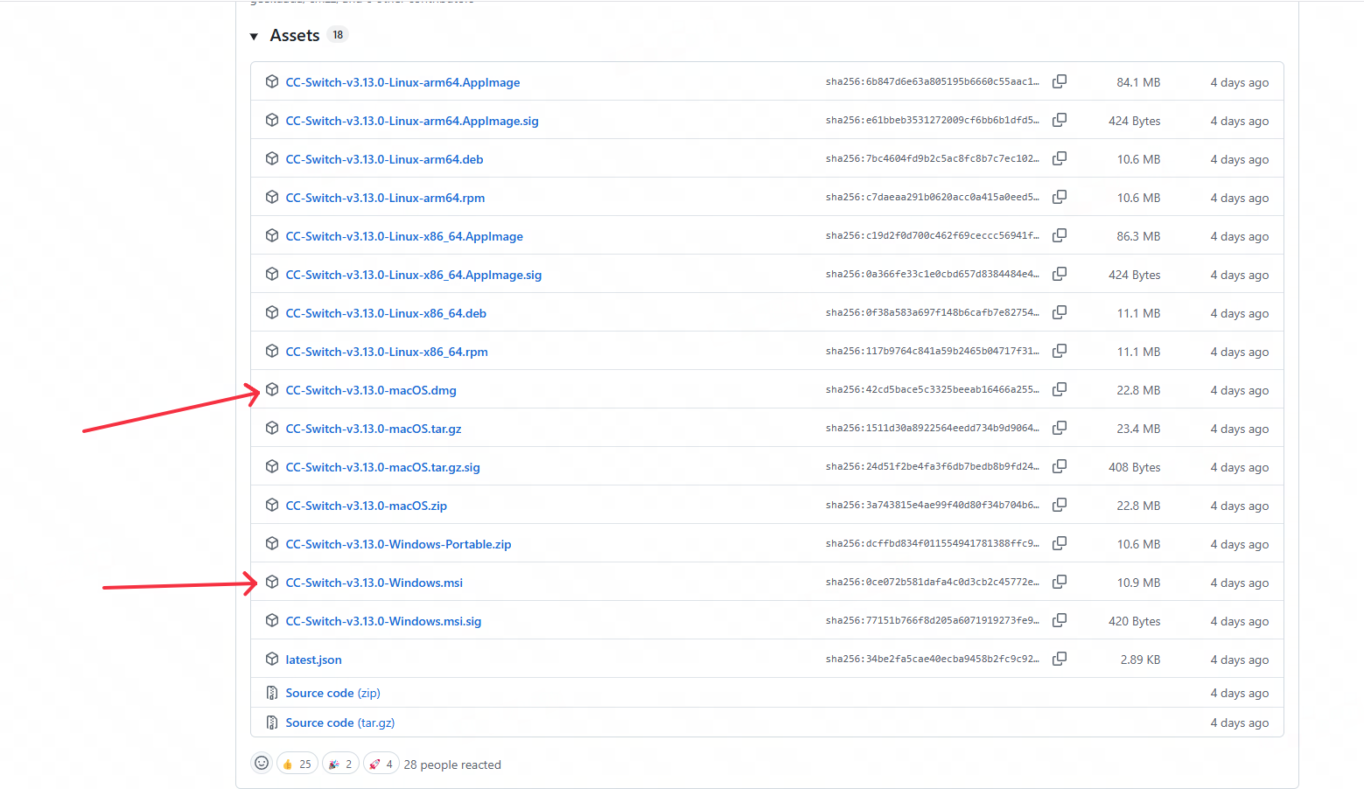The height and width of the screenshot is (789, 1364).
Task: Click '4 days ago' in Source code (zip) row
Action: [1240, 693]
